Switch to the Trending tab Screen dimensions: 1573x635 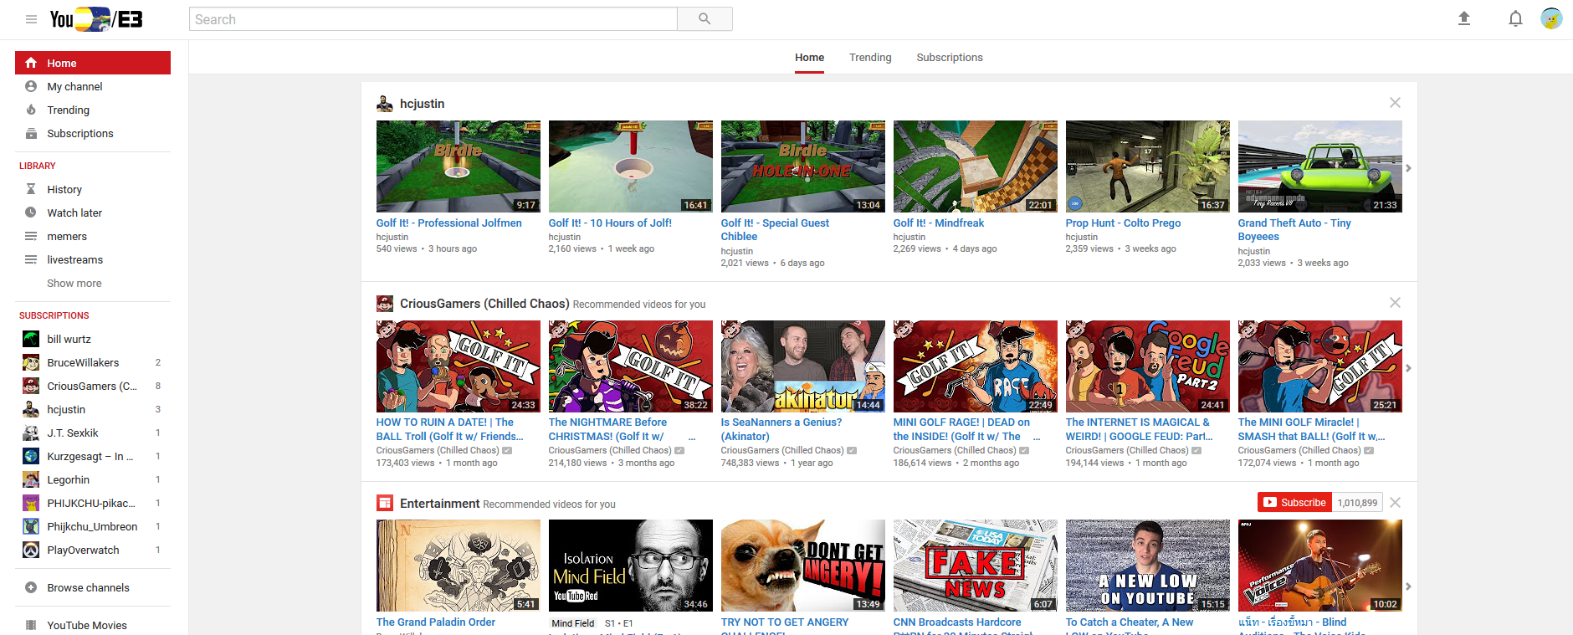870,58
